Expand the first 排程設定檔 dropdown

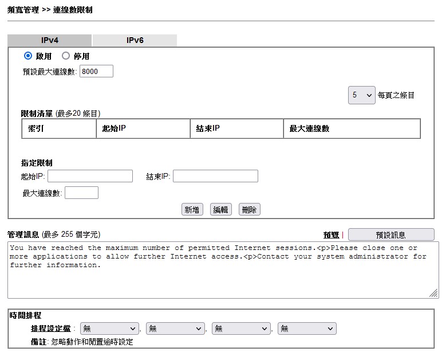point(109,328)
